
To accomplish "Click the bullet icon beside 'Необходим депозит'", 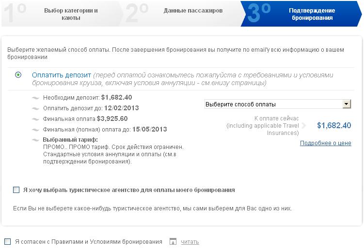I will (35, 98).
